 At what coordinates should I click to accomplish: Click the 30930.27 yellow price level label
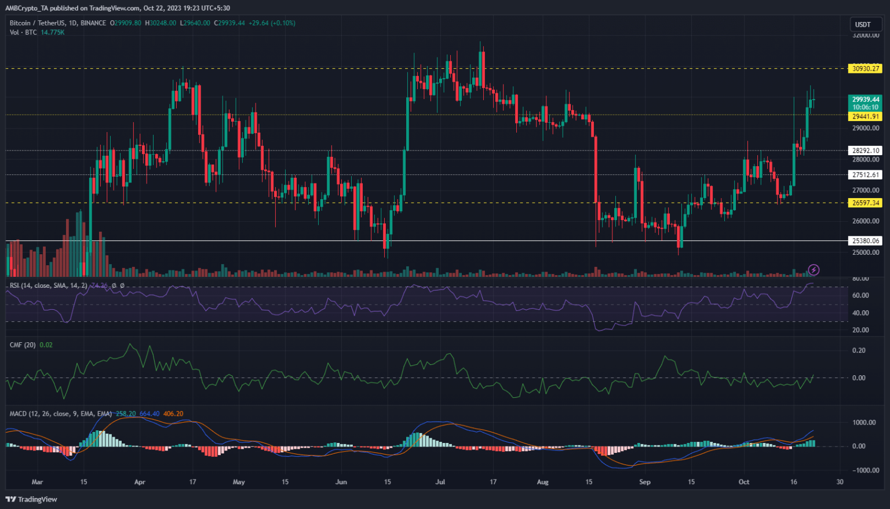pos(865,68)
